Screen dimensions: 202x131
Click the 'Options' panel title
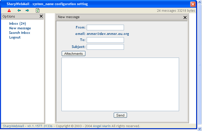9,17
